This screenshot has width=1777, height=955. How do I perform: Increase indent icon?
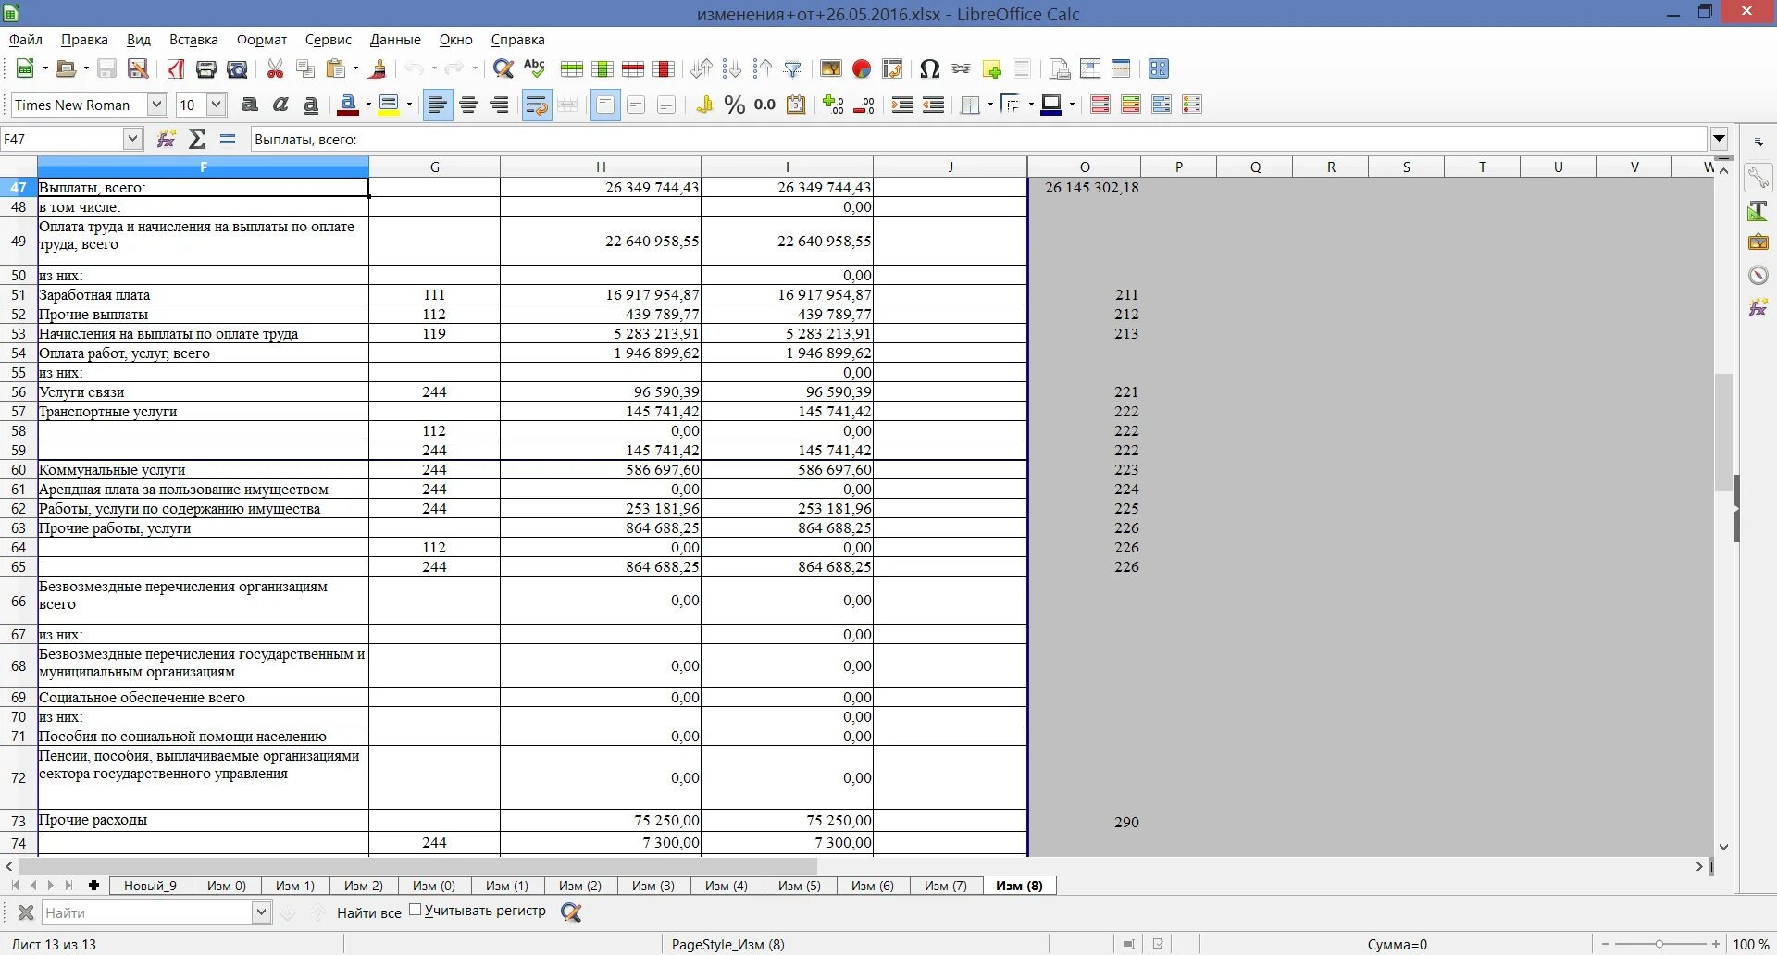point(902,105)
